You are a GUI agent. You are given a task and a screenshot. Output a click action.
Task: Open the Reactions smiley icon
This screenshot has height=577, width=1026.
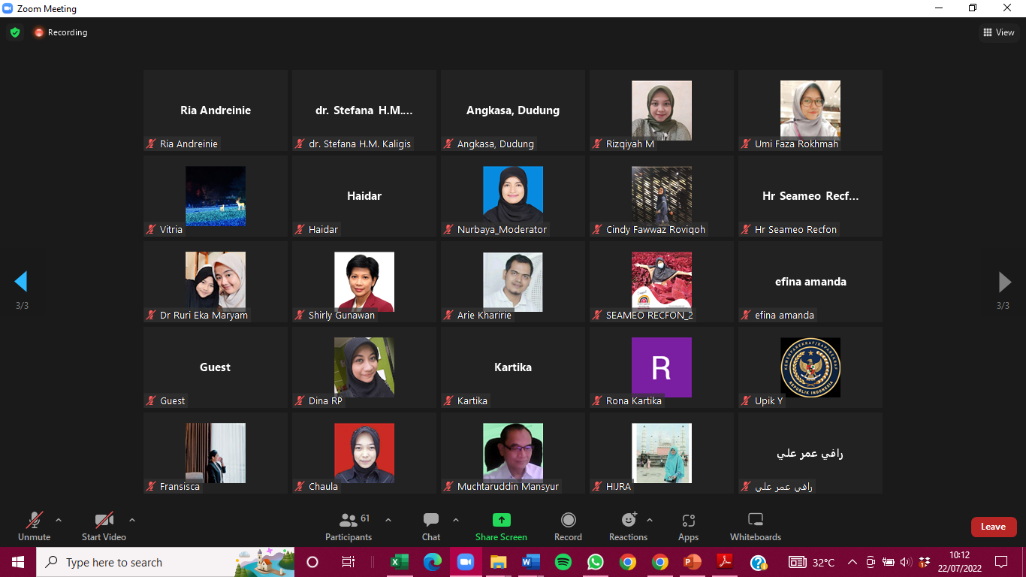coord(629,520)
